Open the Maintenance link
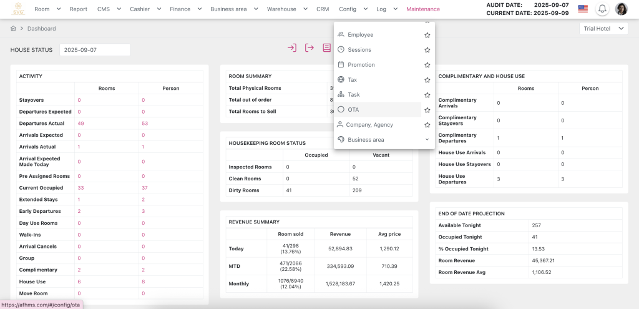 (x=422, y=9)
